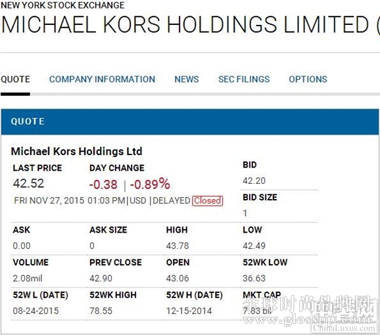Viewport: 380px width, 335px height.
Task: Click the bid value 42.20
Action: 254,181
